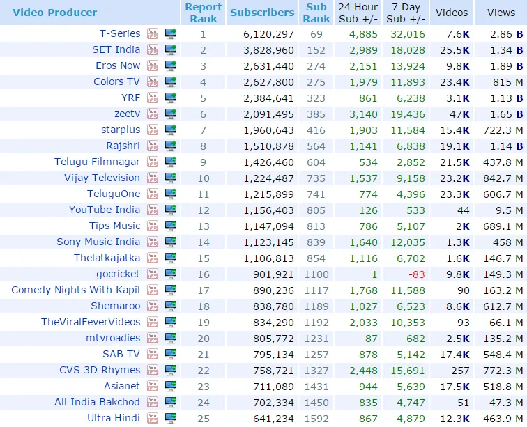Click the monitor icon beside Eros Now

171,65
